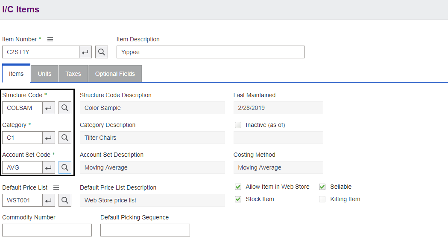The height and width of the screenshot is (242, 448).
Task: Open the Category finder magnifier
Action: [65, 138]
